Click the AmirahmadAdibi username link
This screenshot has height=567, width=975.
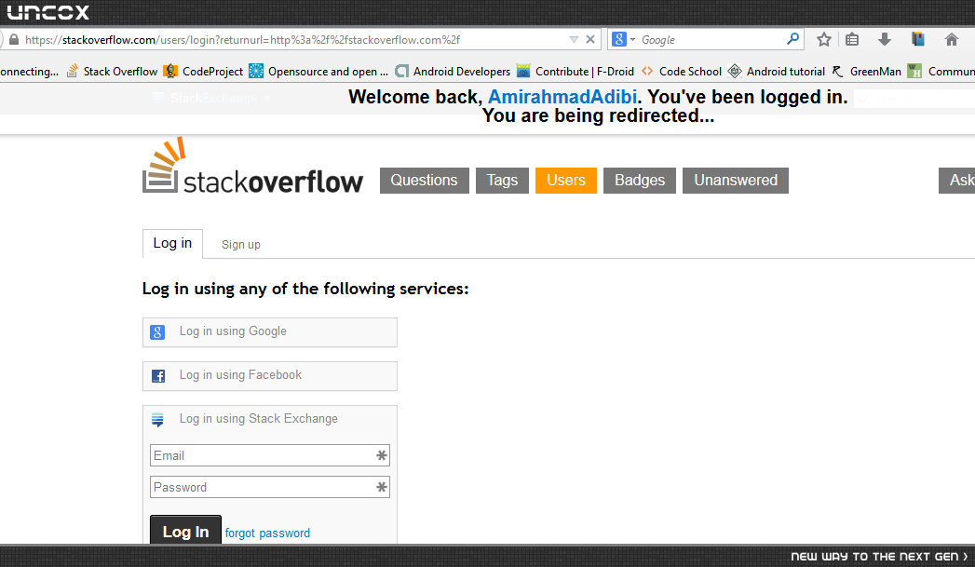562,97
